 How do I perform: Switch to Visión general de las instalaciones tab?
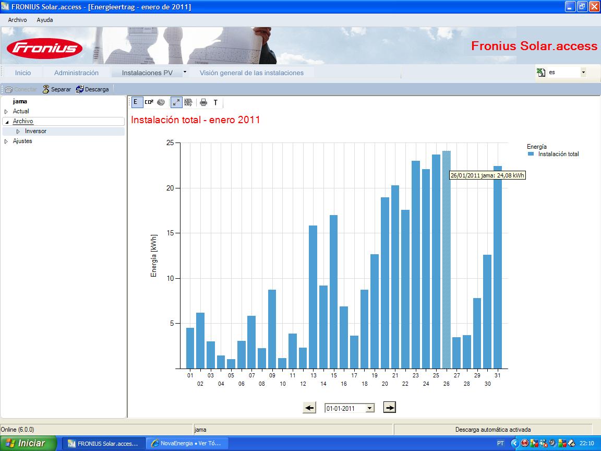click(251, 73)
